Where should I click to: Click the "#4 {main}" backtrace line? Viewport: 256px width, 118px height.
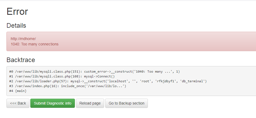point(18,91)
